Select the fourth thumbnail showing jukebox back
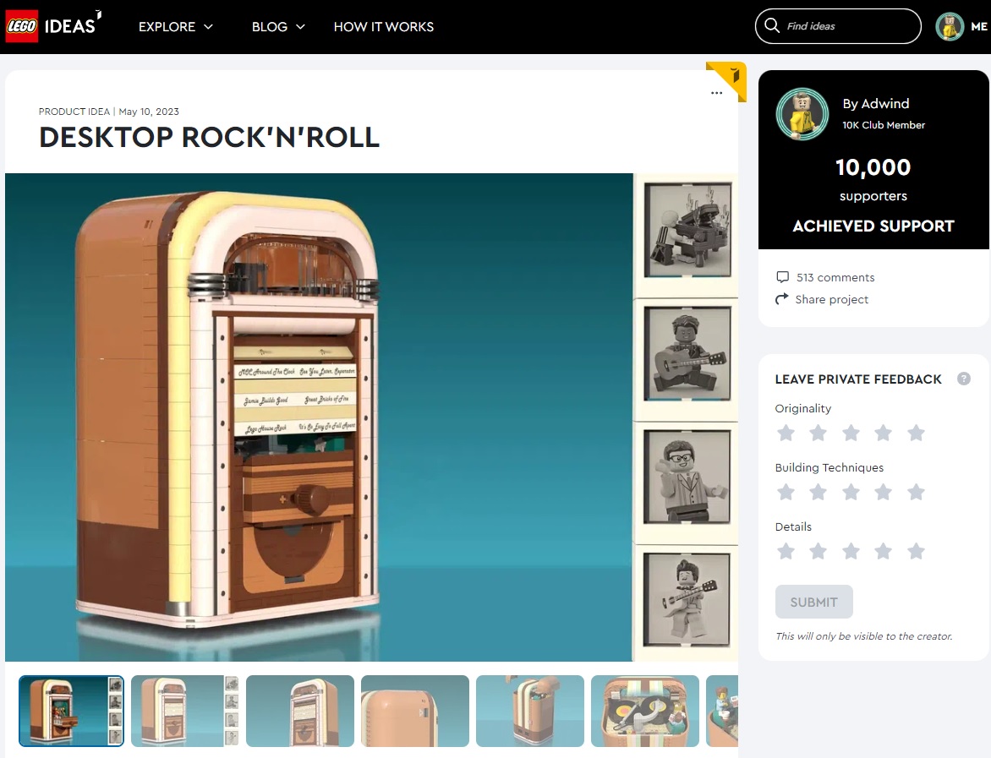Viewport: 991px width, 758px height. click(415, 711)
